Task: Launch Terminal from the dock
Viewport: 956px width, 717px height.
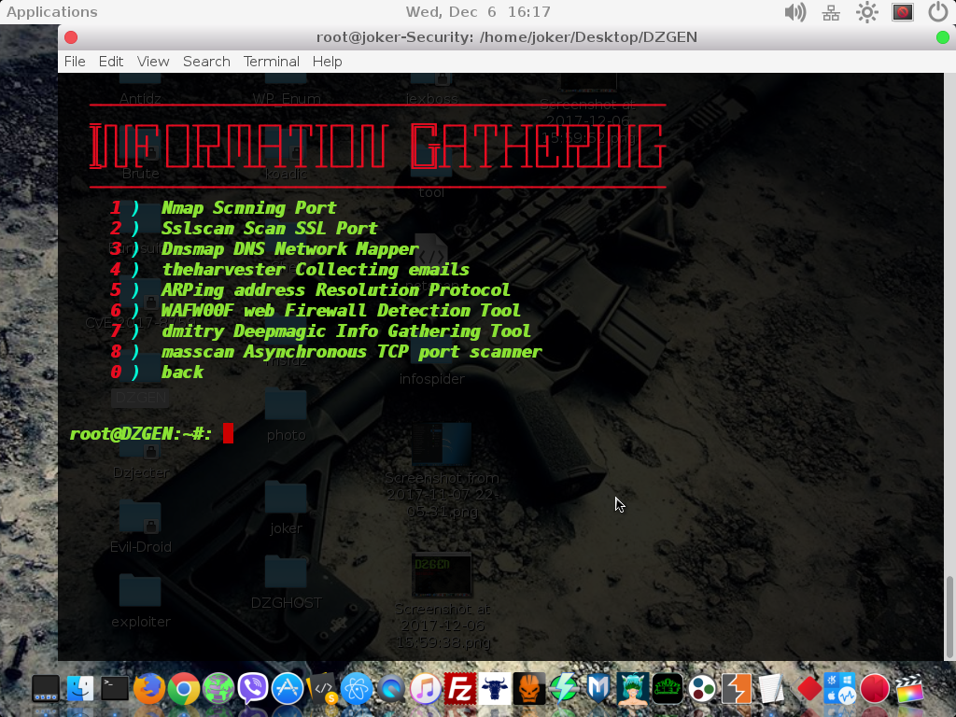Action: [114, 689]
